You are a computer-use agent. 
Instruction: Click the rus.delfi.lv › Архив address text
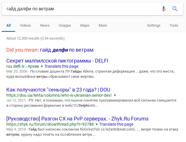23,66
